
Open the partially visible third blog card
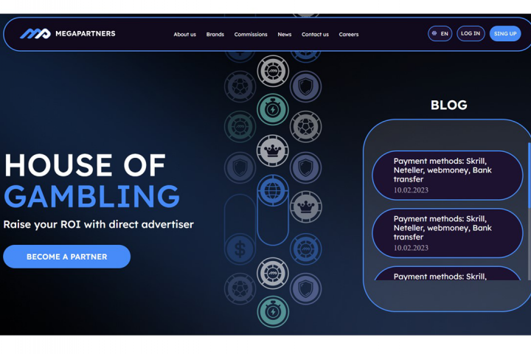click(x=448, y=274)
